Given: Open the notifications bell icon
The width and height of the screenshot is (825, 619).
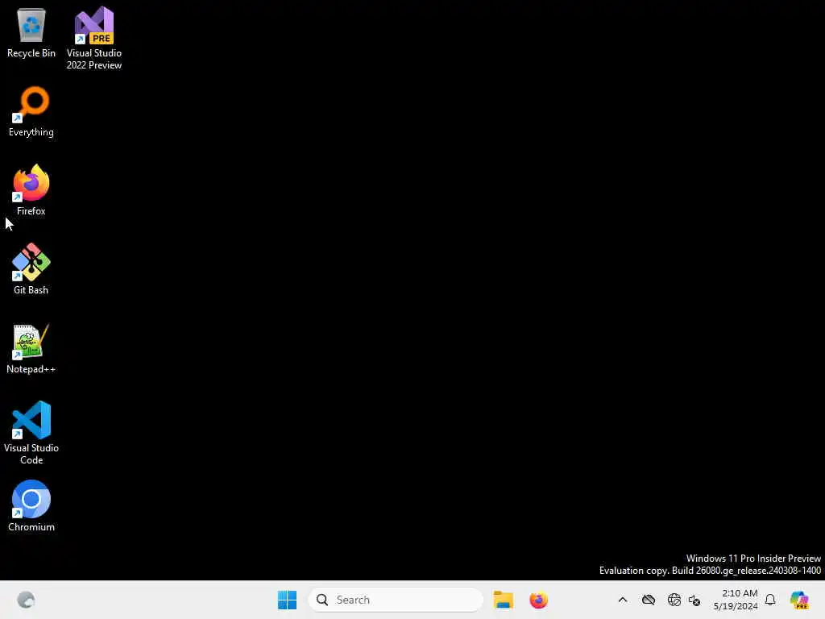Looking at the screenshot, I should [x=770, y=600].
